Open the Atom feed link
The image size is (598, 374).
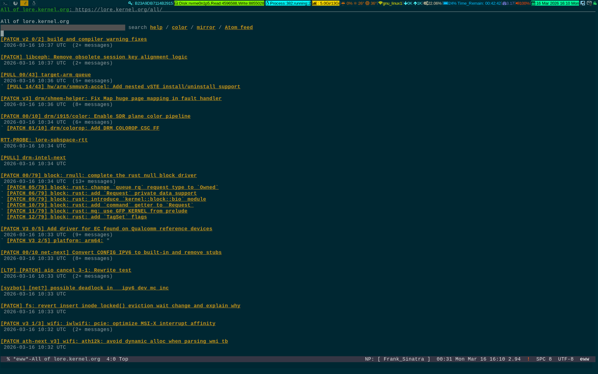coord(239,27)
